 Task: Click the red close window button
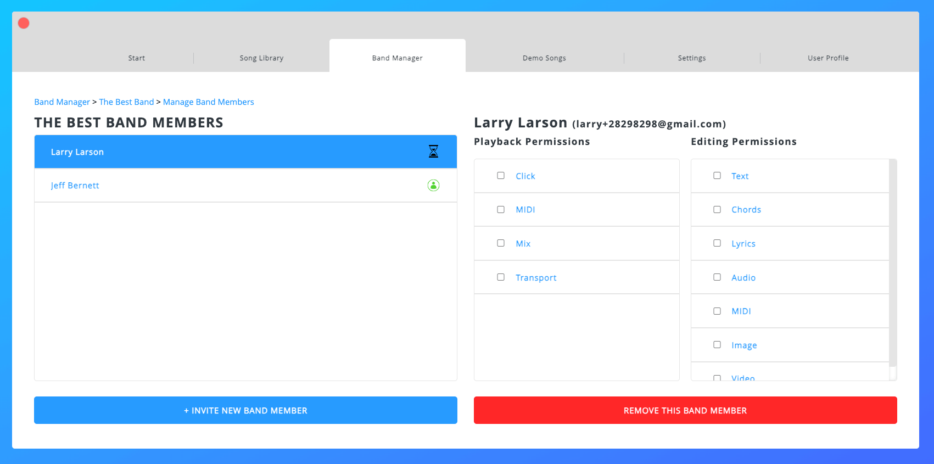pyautogui.click(x=24, y=23)
